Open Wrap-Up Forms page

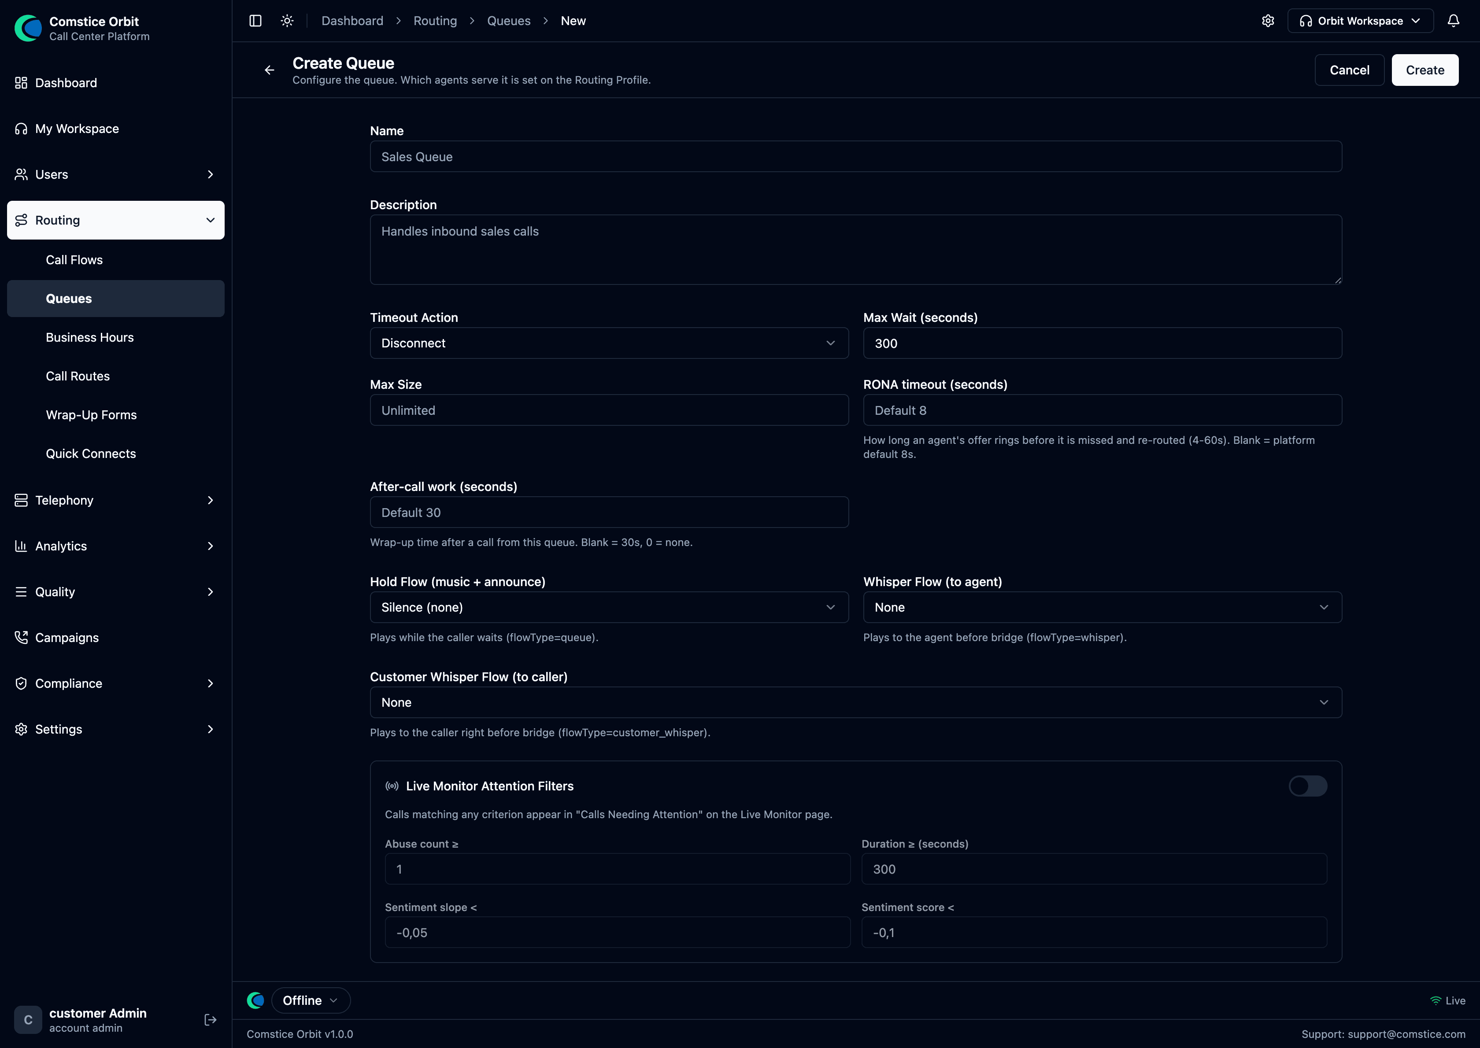[x=115, y=415]
